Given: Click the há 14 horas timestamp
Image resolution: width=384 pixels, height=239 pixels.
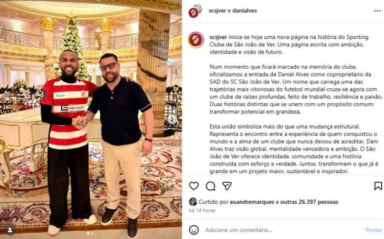Looking at the screenshot, I should point(202,210).
